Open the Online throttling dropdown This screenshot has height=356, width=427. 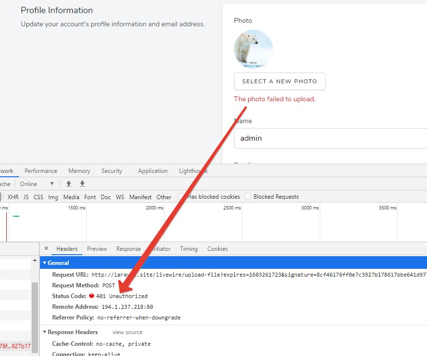click(37, 184)
